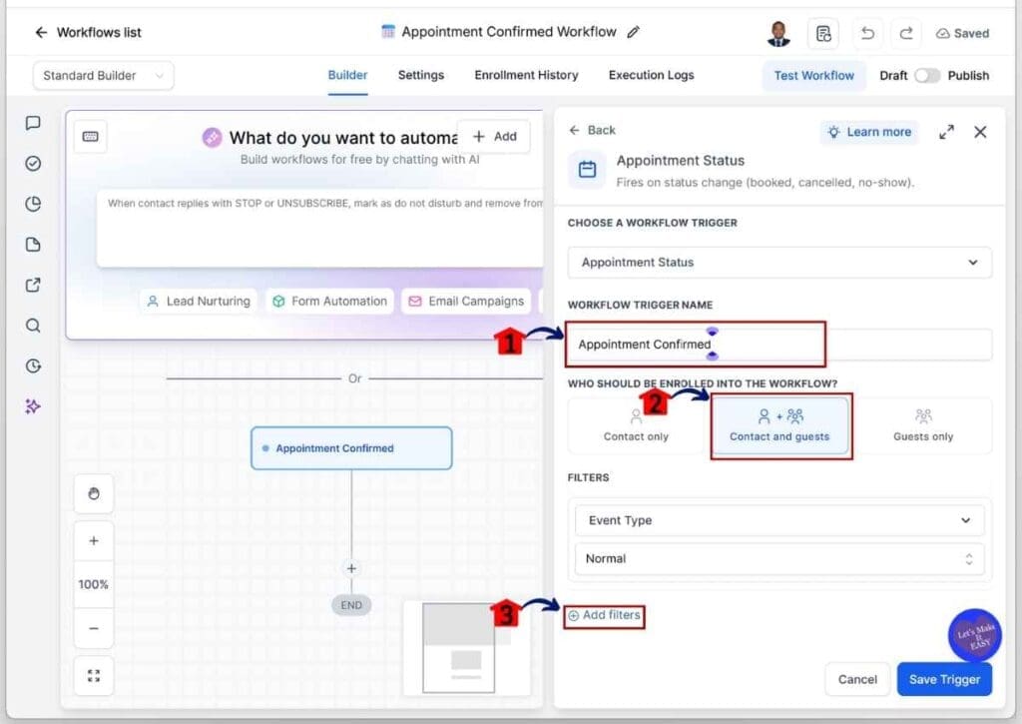Viewport: 1022px width, 724px height.
Task: Click the keyboard icon in AI panel
Action: [91, 137]
